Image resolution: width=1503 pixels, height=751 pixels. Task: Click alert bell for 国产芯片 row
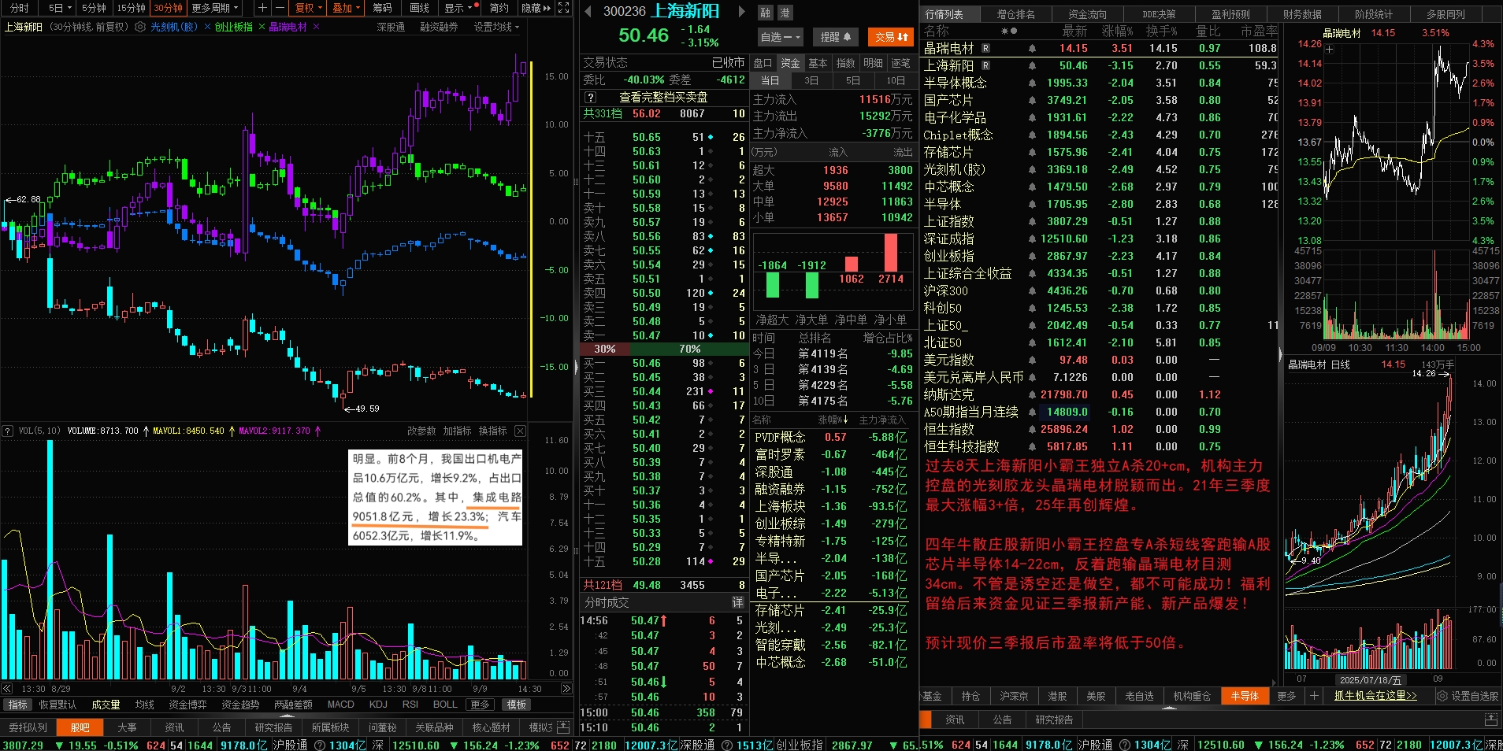[1032, 101]
